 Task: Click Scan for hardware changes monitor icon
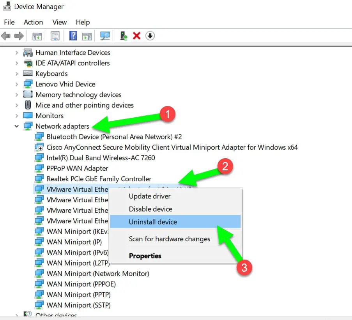[105, 36]
